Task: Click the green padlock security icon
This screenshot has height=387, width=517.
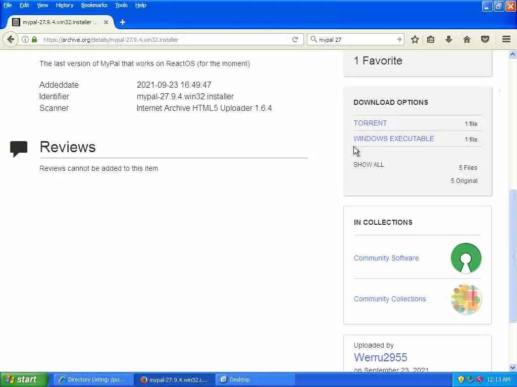Action: pos(34,39)
